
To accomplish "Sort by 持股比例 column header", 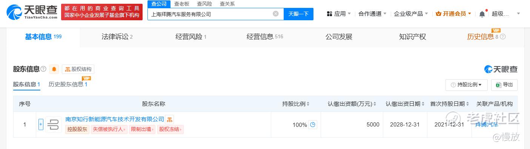I will click(296, 104).
